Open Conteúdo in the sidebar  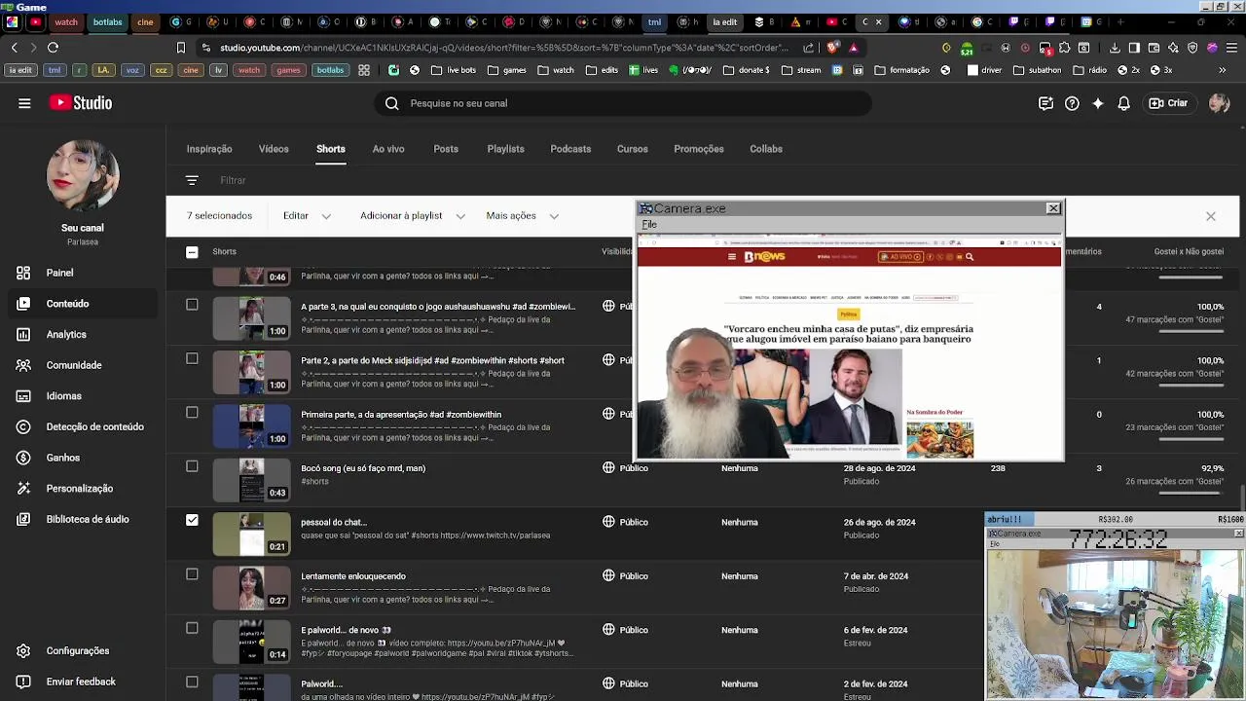(x=83, y=304)
